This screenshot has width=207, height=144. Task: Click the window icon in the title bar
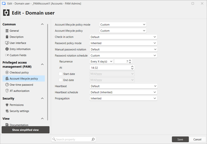(x=4, y=3)
